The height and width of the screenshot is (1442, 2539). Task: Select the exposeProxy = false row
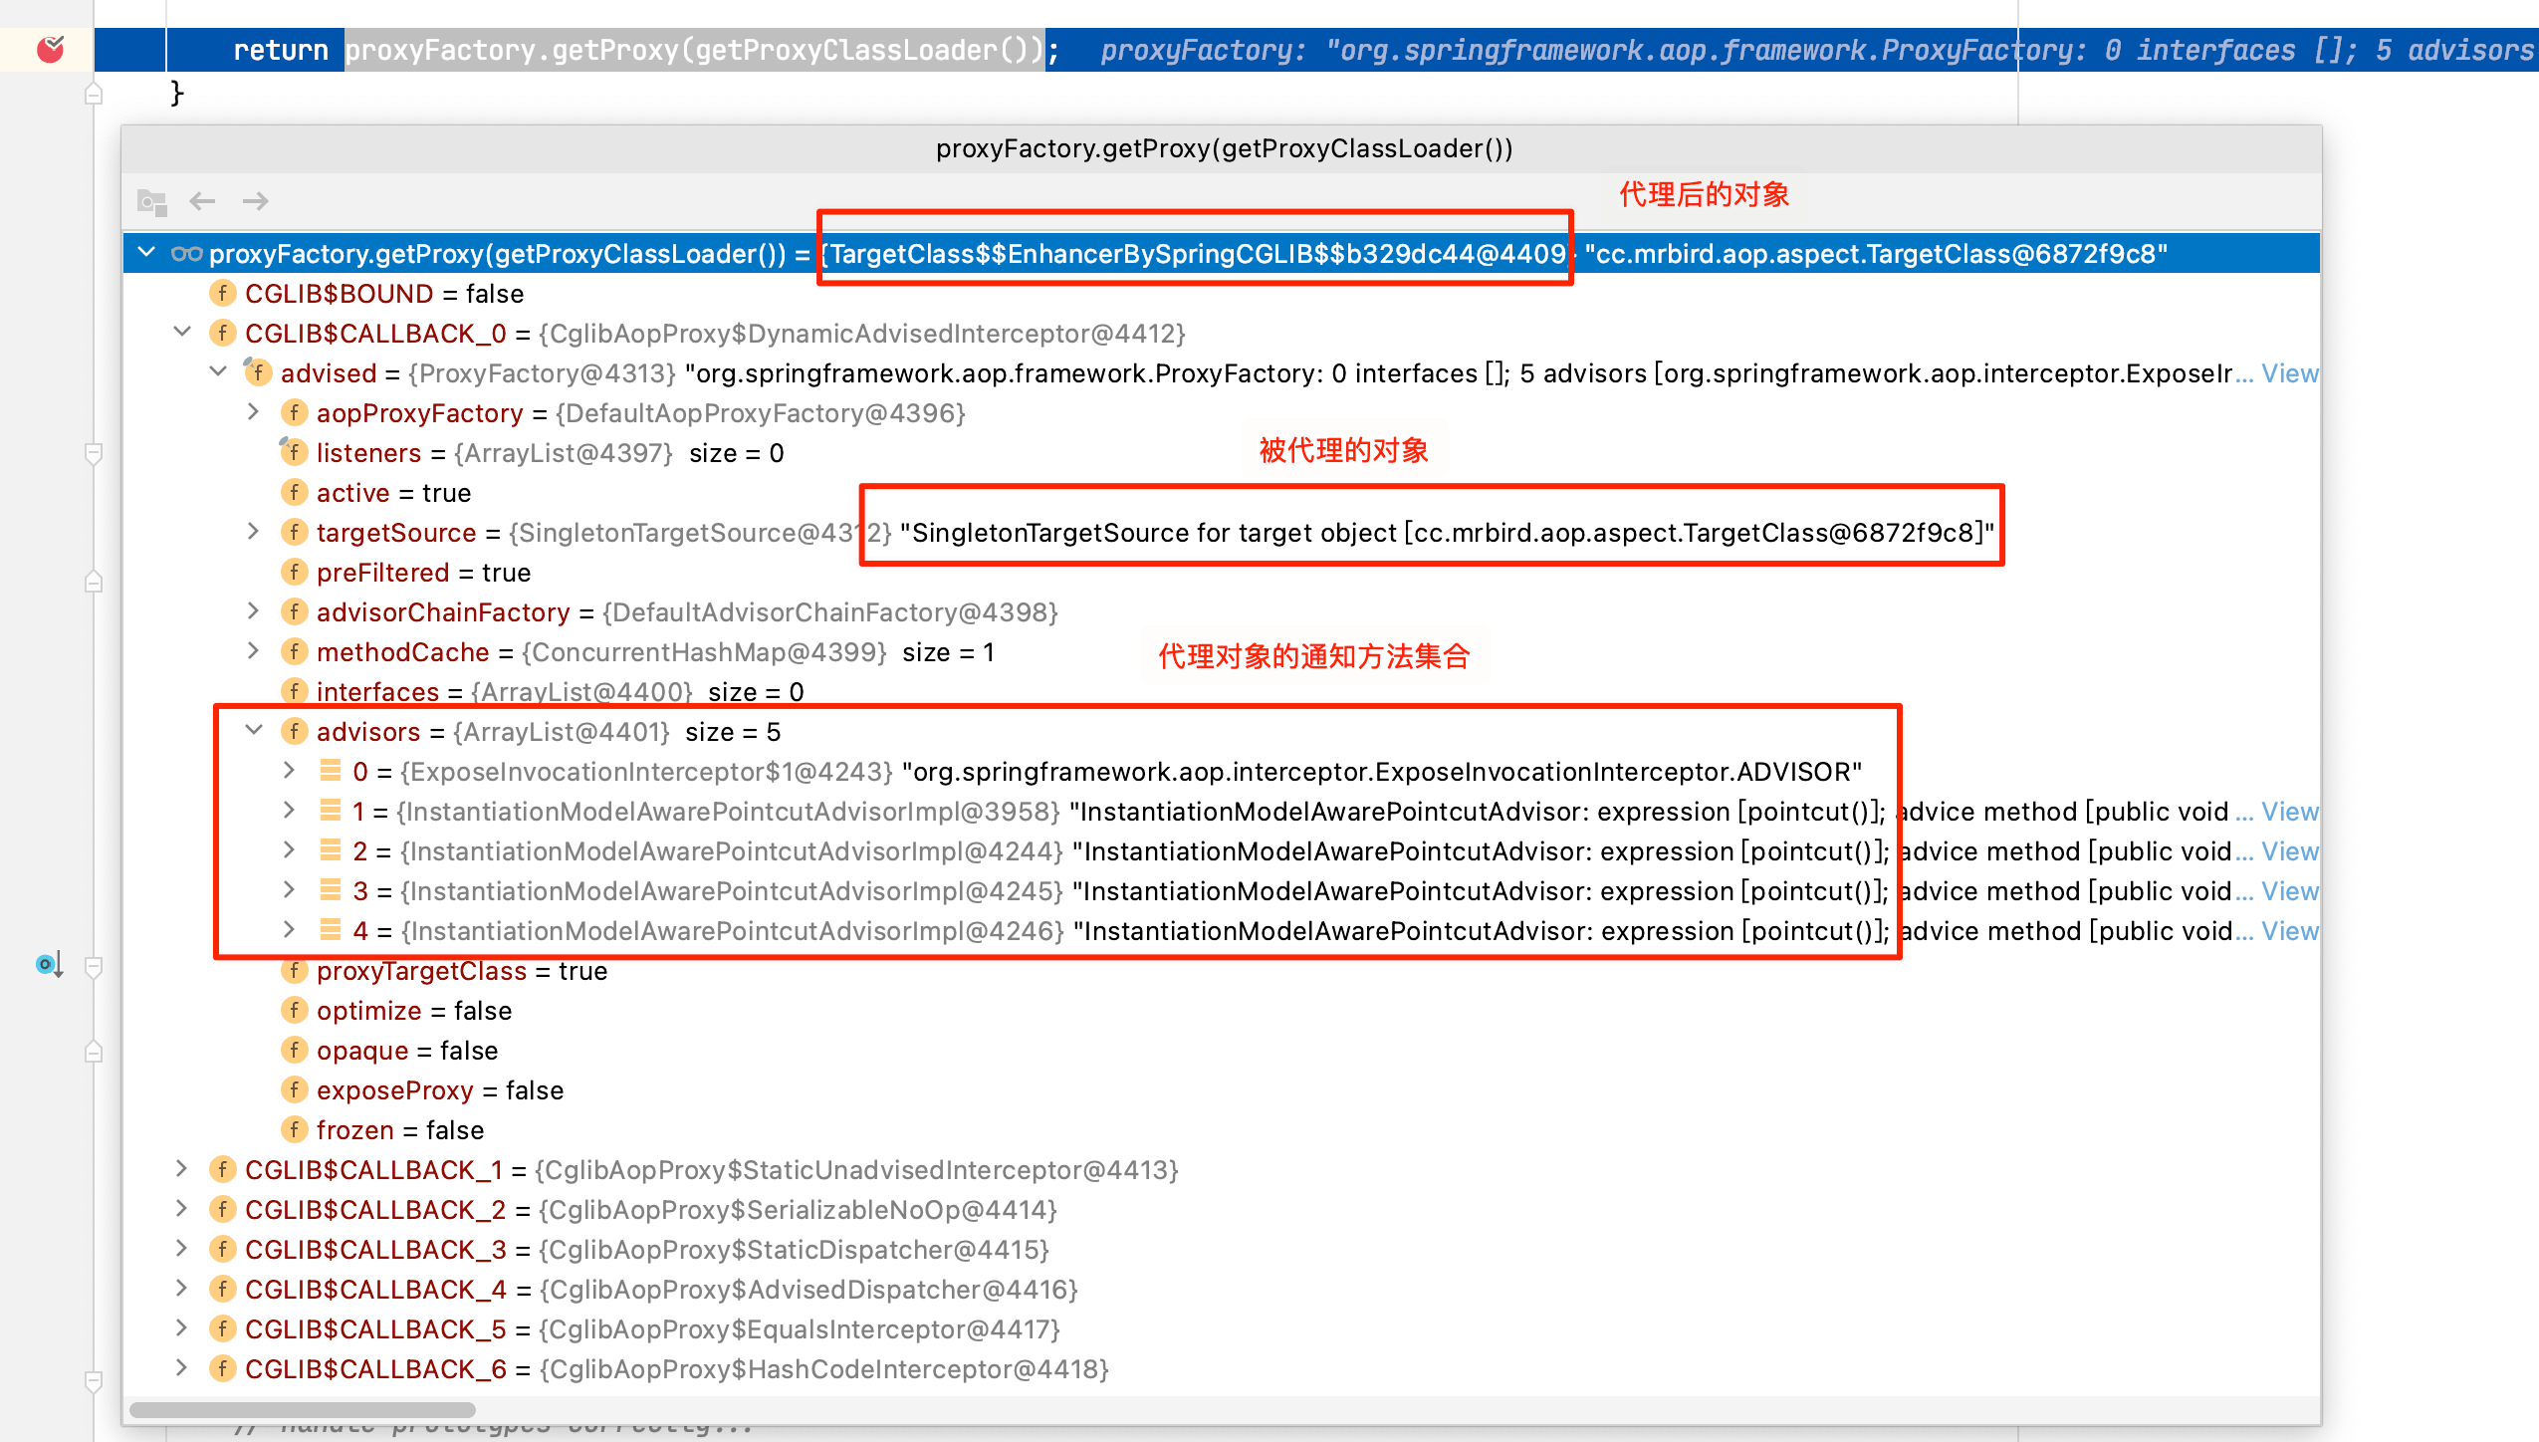point(439,1090)
